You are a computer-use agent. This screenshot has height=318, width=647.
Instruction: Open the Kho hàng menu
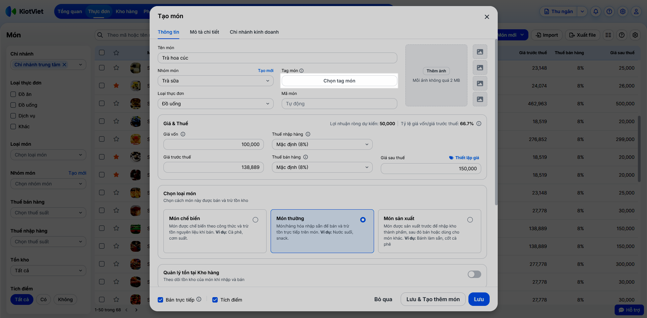tap(127, 11)
